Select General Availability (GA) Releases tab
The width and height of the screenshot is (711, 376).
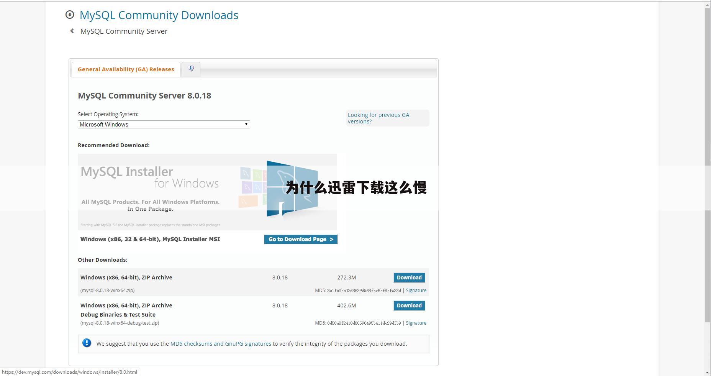[126, 69]
